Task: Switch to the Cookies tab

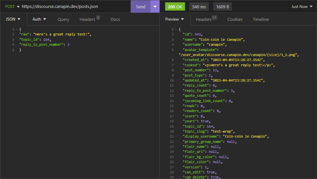Action: point(235,20)
